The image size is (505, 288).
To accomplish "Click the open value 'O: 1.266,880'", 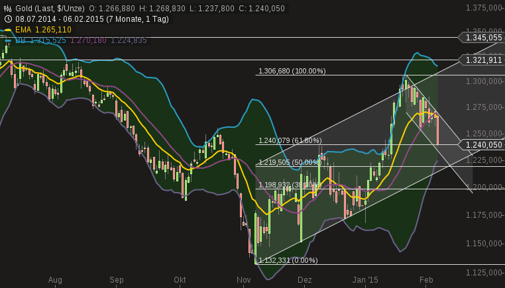I will (113, 9).
